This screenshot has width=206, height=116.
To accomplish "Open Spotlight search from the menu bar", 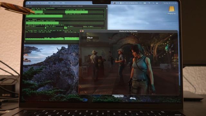I will click(153, 3).
